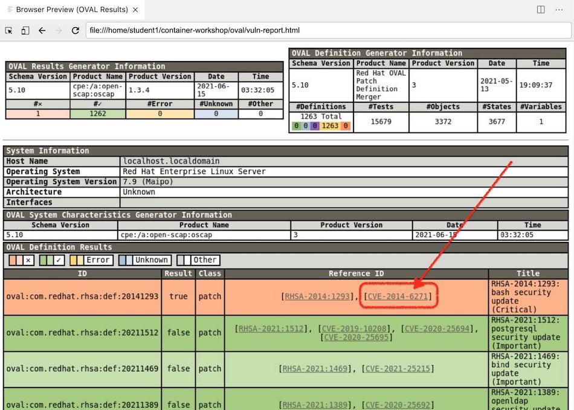Click the green checkmark legend box
574x410 pixels.
coord(47,260)
